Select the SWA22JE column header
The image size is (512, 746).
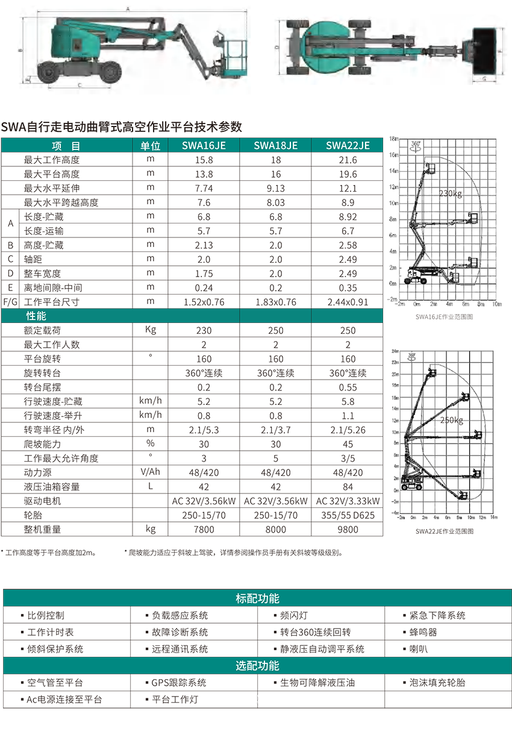click(x=348, y=145)
